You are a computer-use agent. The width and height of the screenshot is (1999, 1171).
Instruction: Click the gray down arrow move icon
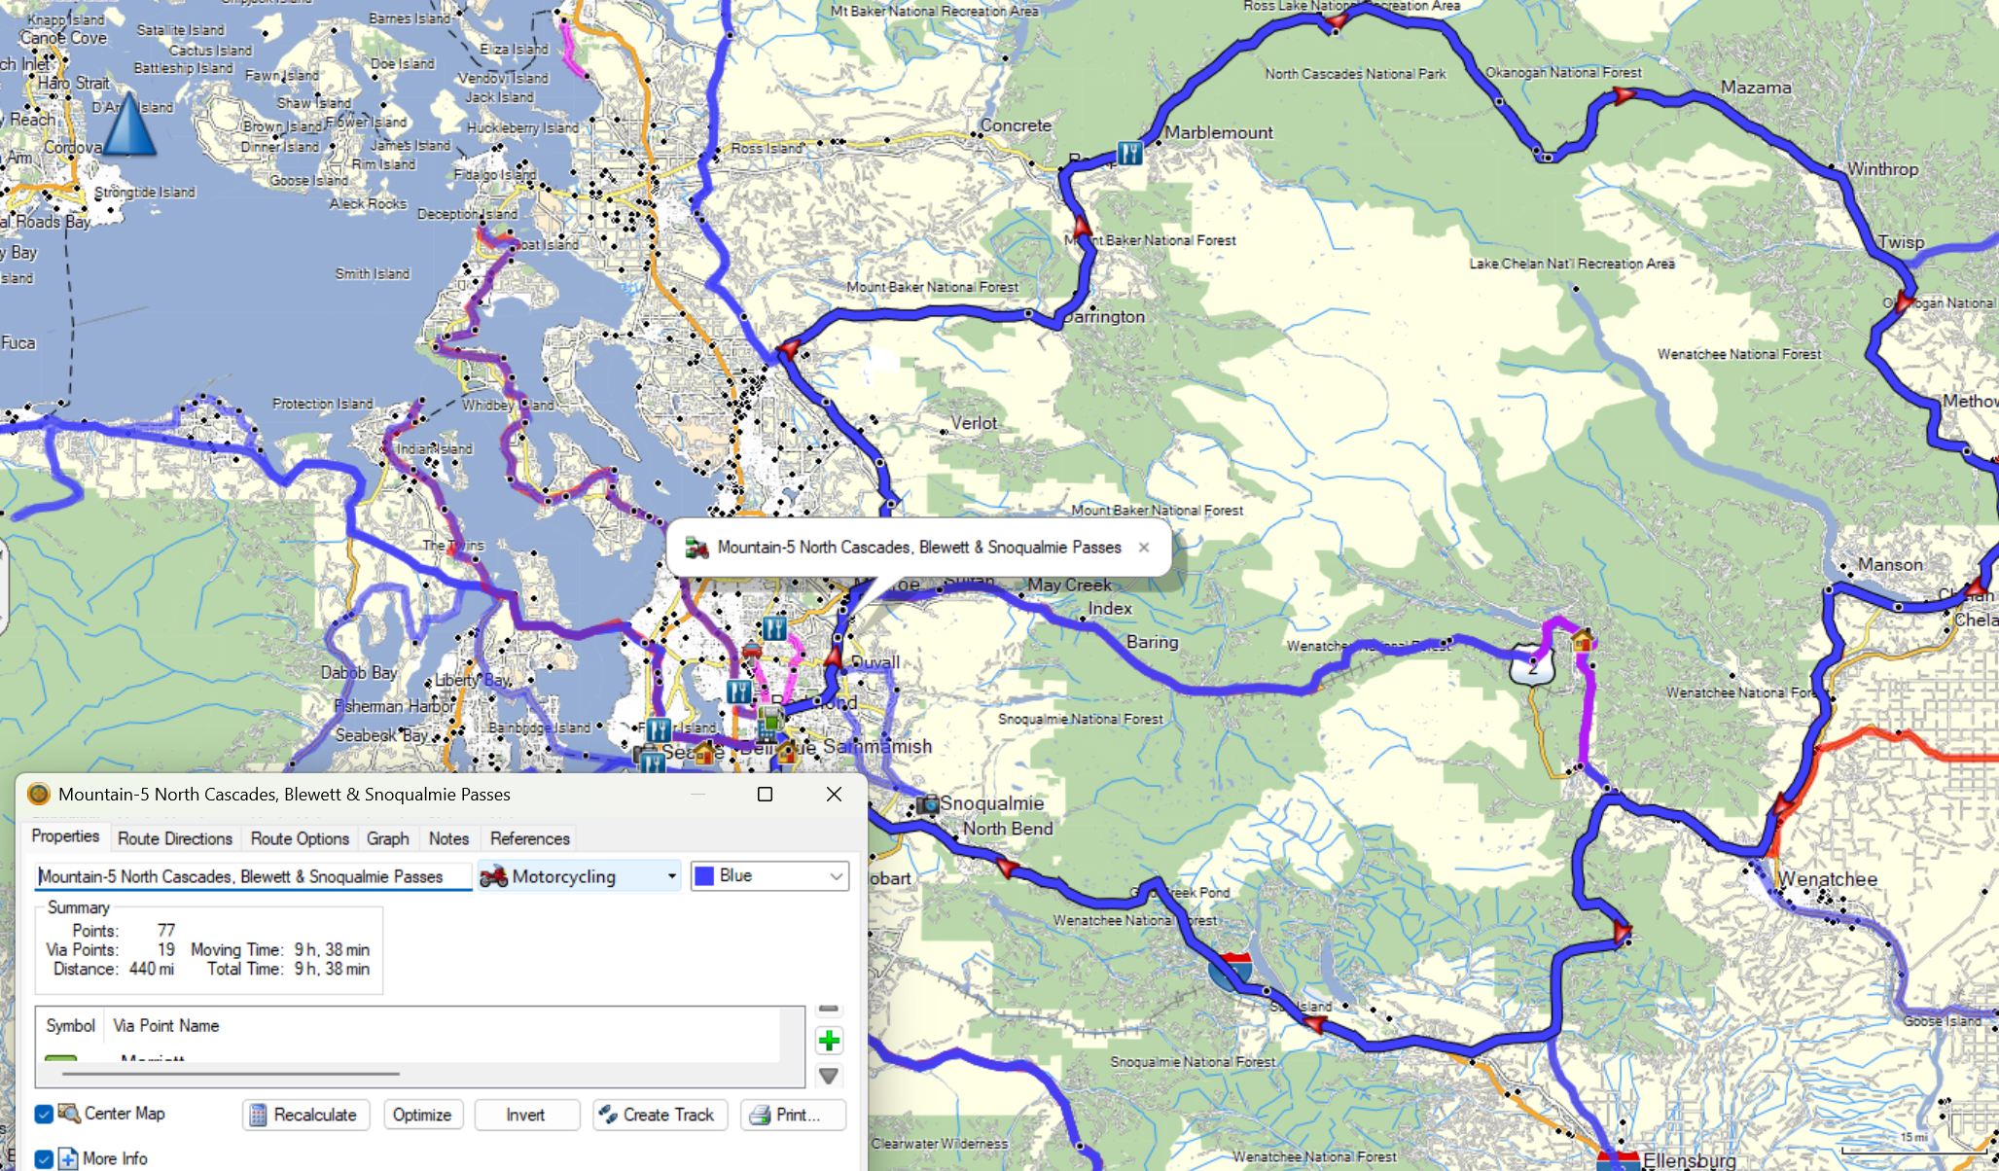(829, 1076)
